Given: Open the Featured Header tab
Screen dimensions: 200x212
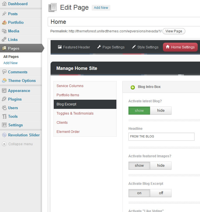Looking at the screenshot, I should click(x=74, y=47).
